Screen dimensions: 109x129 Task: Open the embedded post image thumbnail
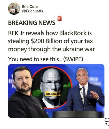point(56,91)
